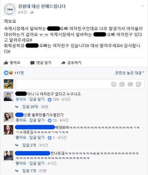Open the 강원대 대신 전해드립니다 page link
This screenshot has height=175, width=148.
pyautogui.click(x=42, y=6)
